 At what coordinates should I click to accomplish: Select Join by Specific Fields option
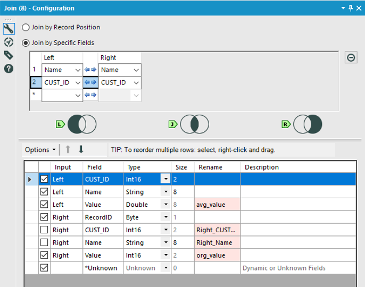click(x=26, y=43)
